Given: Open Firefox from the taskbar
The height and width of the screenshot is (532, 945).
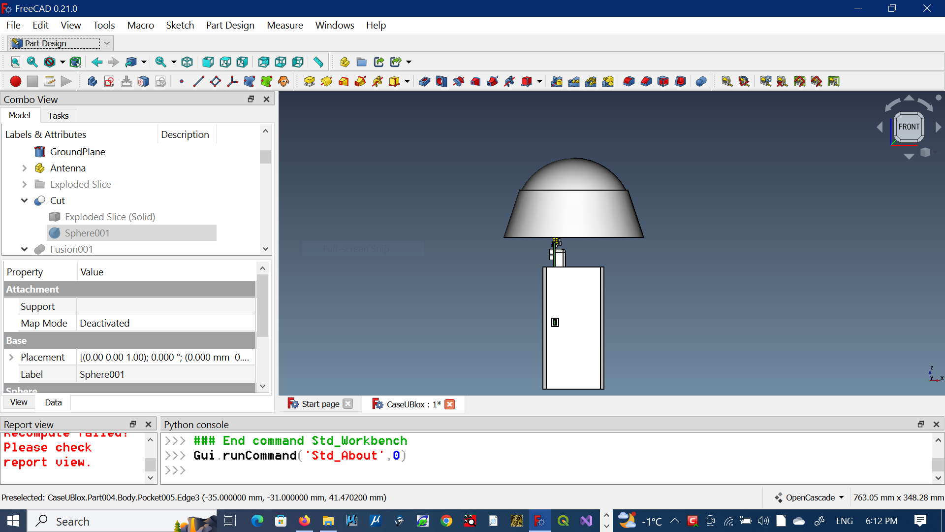Looking at the screenshot, I should pos(305,521).
